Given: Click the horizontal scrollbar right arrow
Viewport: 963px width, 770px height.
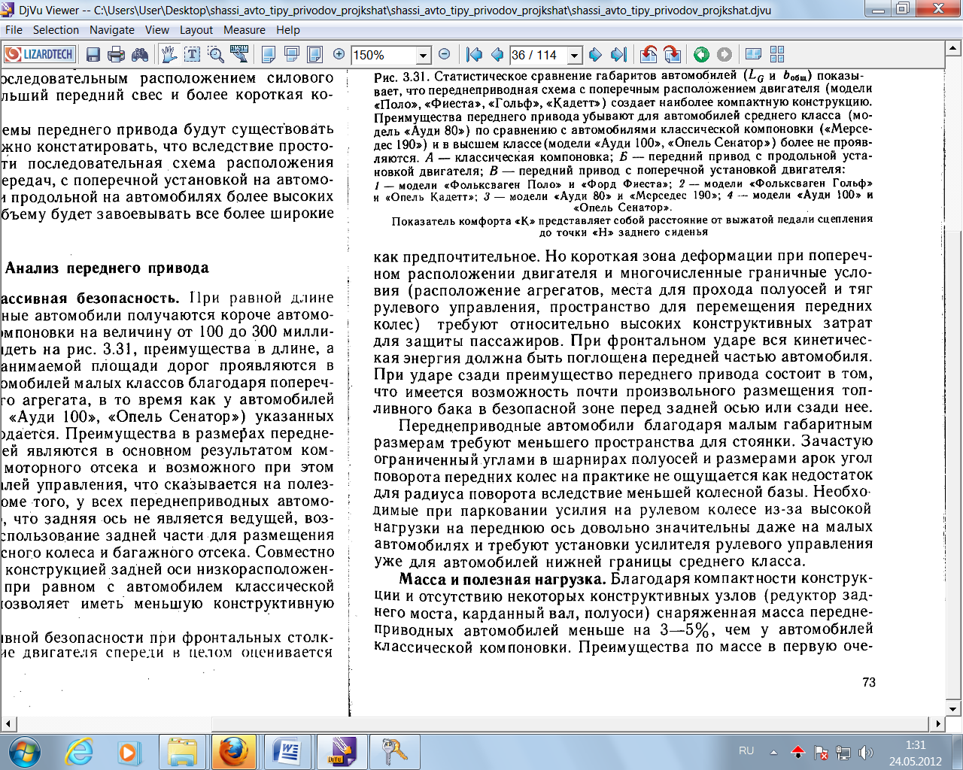Looking at the screenshot, I should 938,723.
